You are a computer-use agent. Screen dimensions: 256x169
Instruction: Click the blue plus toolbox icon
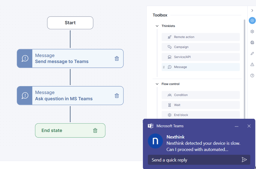[252, 20]
